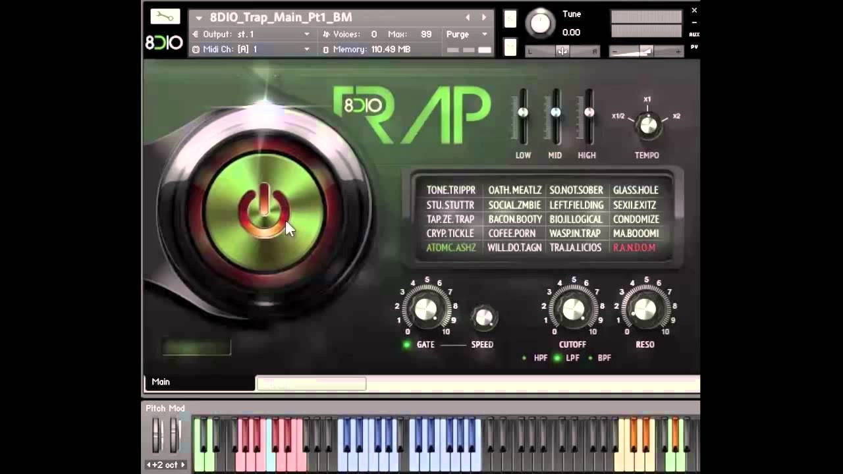Go to the next instrument with right arrow
Image resolution: width=843 pixels, height=474 pixels.
click(x=484, y=18)
